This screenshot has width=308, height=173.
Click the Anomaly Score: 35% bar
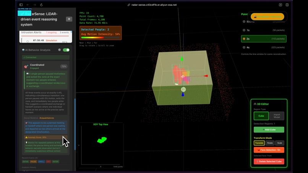pos(45,137)
